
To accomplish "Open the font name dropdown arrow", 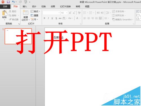I will [59, 13].
